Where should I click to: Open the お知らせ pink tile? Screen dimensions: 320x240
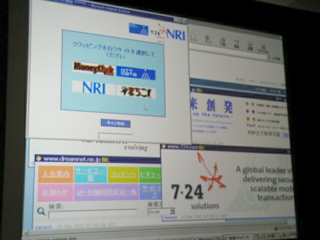pyautogui.click(x=54, y=191)
